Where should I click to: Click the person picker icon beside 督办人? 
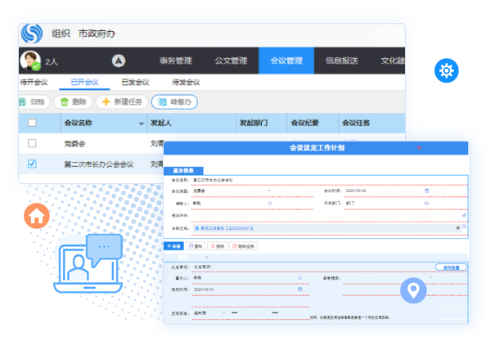[300, 278]
